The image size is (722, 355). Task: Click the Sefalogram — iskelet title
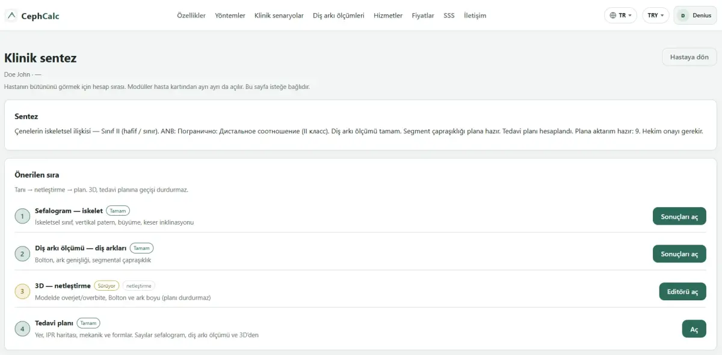click(x=69, y=211)
